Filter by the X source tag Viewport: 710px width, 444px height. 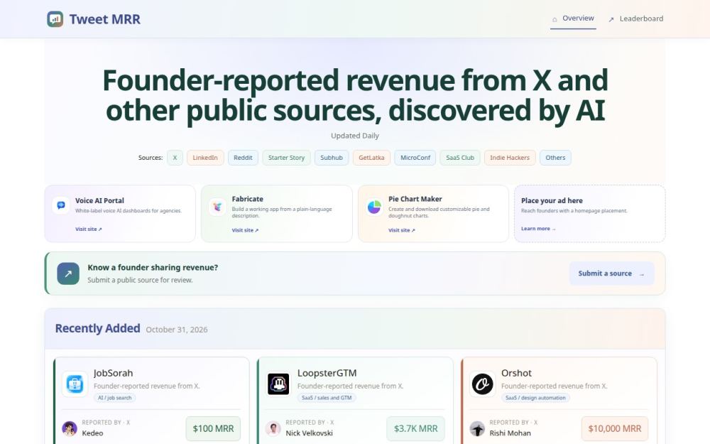coord(175,158)
